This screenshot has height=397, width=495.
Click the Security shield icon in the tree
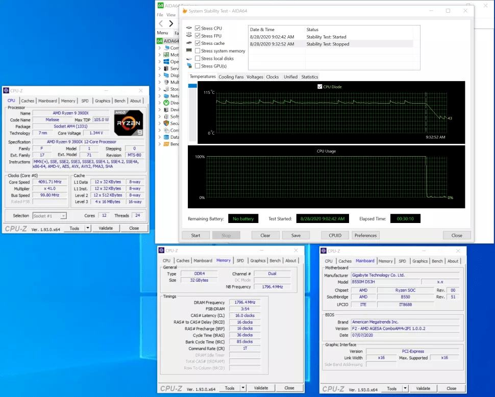pos(166,123)
